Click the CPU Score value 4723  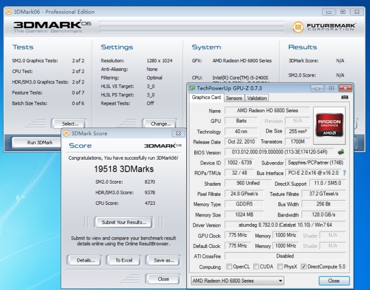(x=150, y=203)
